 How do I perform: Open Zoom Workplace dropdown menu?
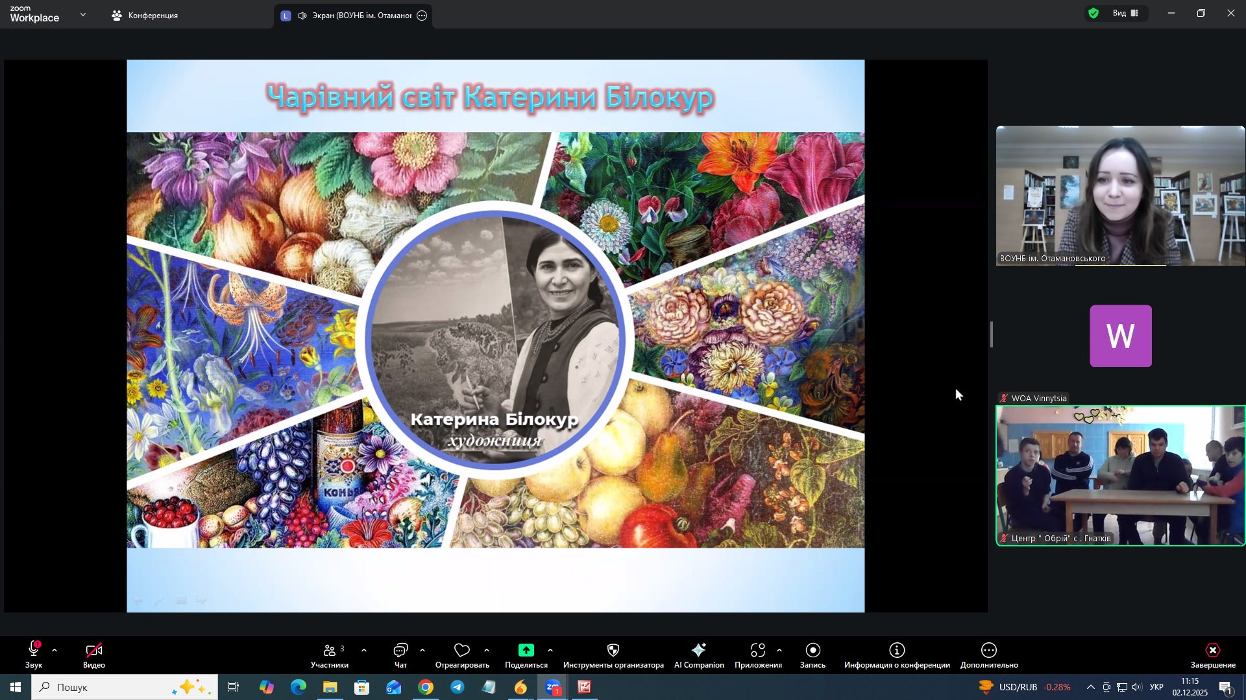(82, 14)
